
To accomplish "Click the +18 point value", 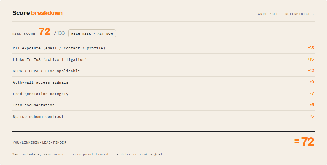I will pos(311,48).
